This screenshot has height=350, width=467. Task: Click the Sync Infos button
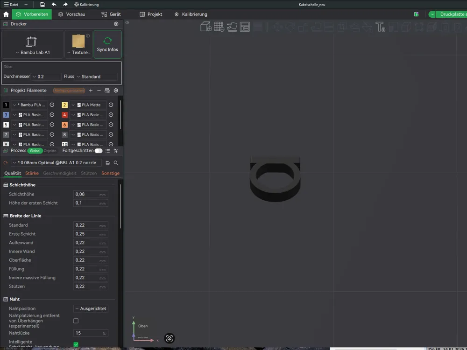pos(107,44)
